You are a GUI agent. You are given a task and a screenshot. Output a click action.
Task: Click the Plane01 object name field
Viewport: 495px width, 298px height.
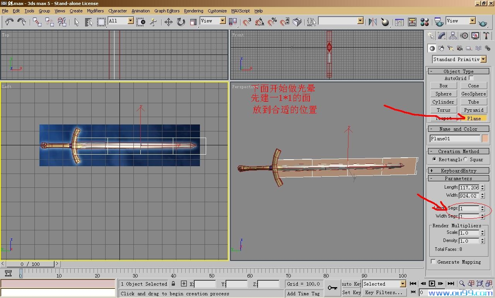pos(455,138)
